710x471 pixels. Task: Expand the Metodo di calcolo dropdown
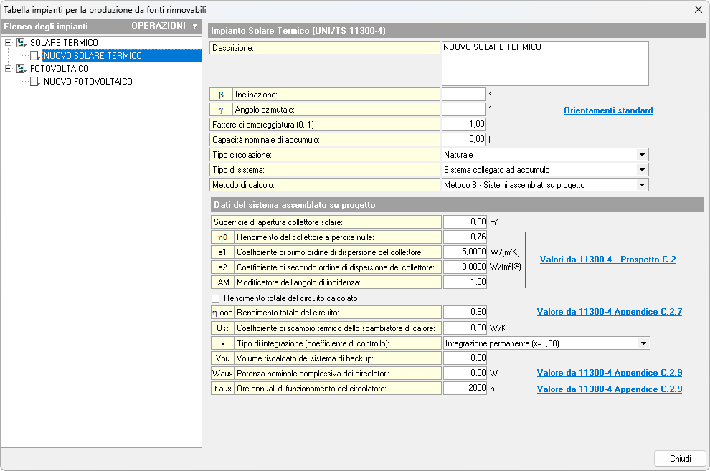[x=640, y=185]
